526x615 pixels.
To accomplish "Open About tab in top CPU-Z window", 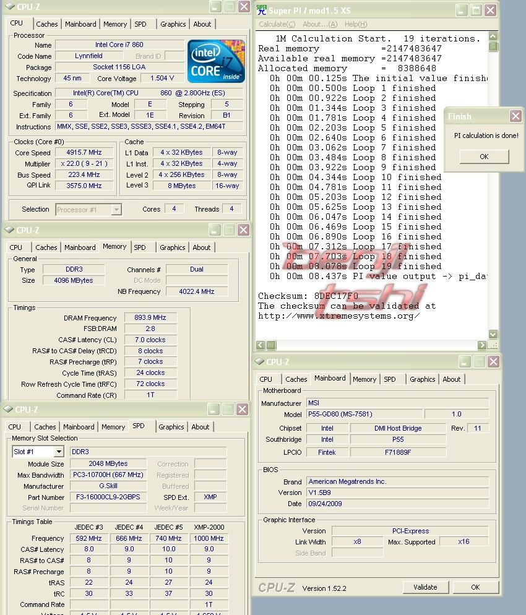I will click(202, 24).
